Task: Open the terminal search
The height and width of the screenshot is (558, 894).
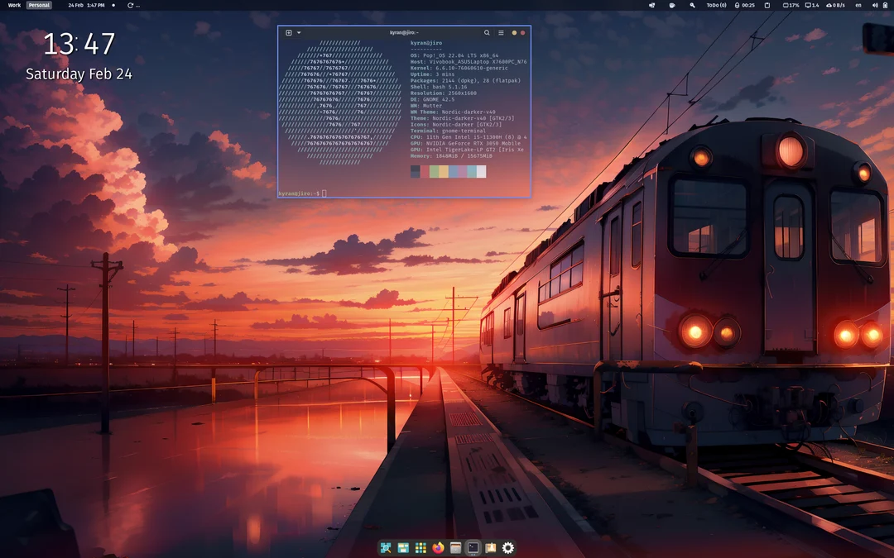Action: [x=487, y=32]
